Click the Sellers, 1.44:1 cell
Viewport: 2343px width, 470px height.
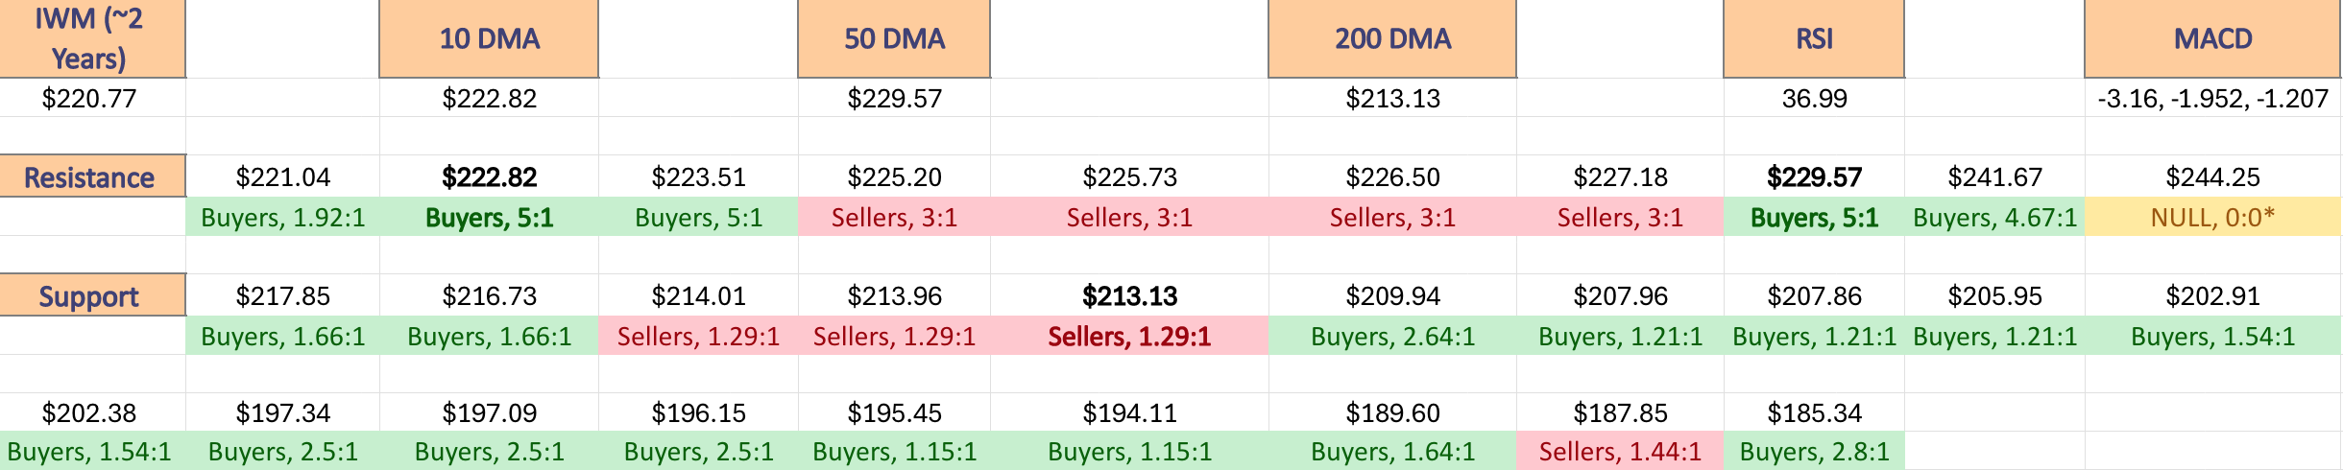click(x=1620, y=451)
